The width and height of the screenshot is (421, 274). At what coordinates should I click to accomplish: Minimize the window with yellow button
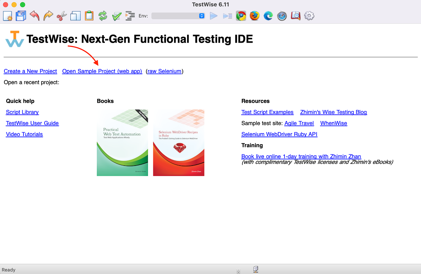[x=14, y=5]
